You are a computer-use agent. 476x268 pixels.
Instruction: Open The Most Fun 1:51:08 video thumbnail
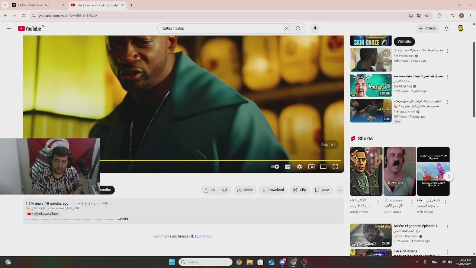371,85
